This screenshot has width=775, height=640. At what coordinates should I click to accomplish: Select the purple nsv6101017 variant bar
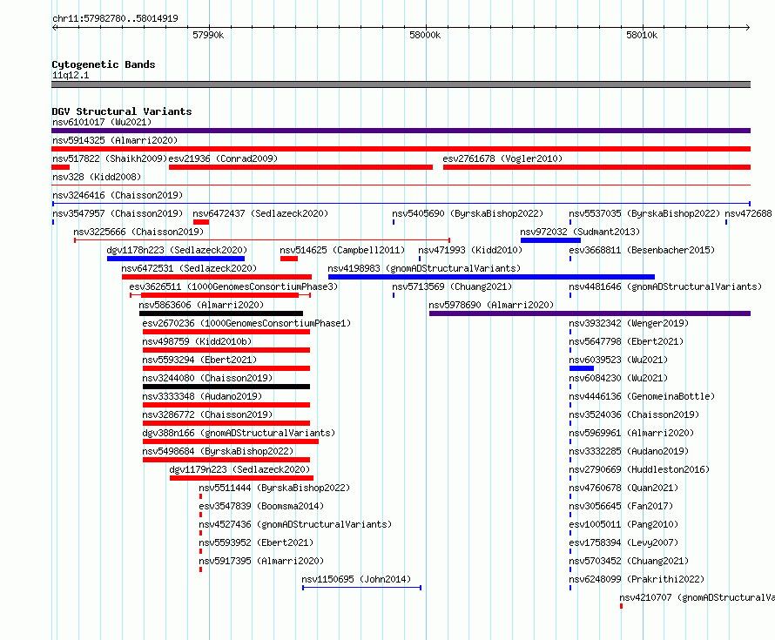click(x=401, y=131)
